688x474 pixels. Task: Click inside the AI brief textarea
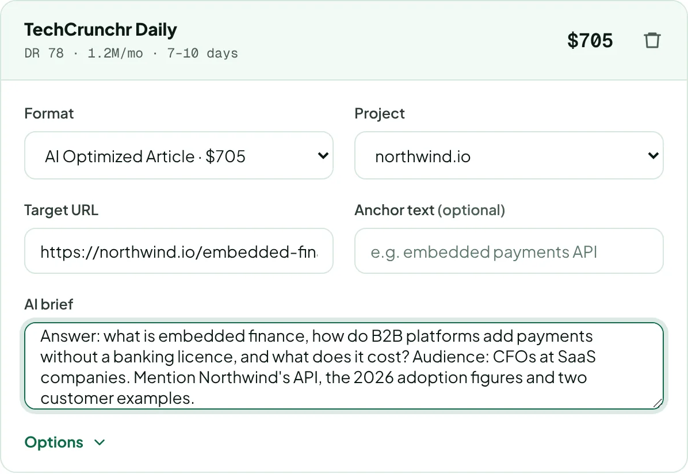[343, 366]
